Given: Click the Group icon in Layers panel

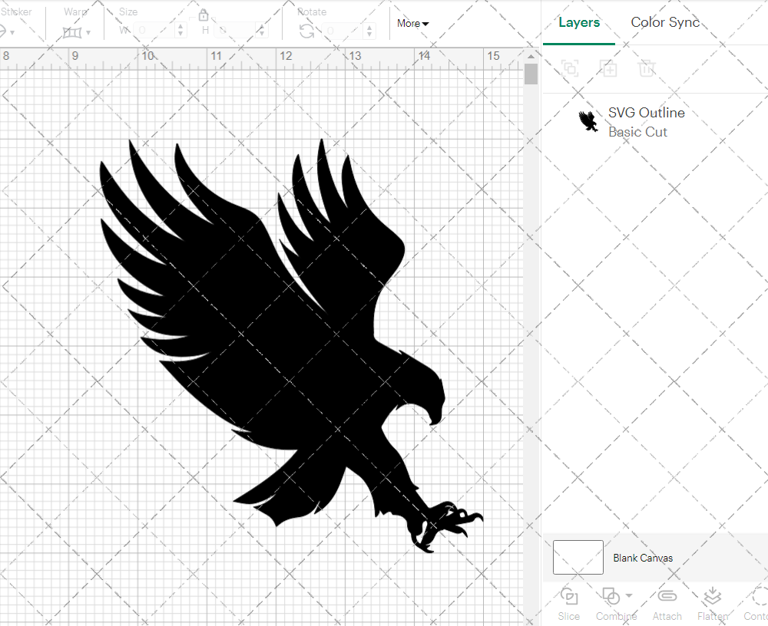Looking at the screenshot, I should tap(570, 68).
